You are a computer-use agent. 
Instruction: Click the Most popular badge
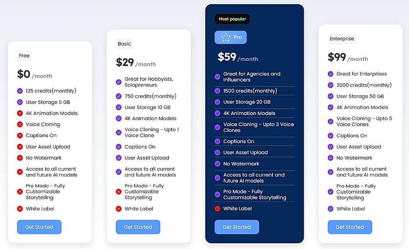(232, 19)
